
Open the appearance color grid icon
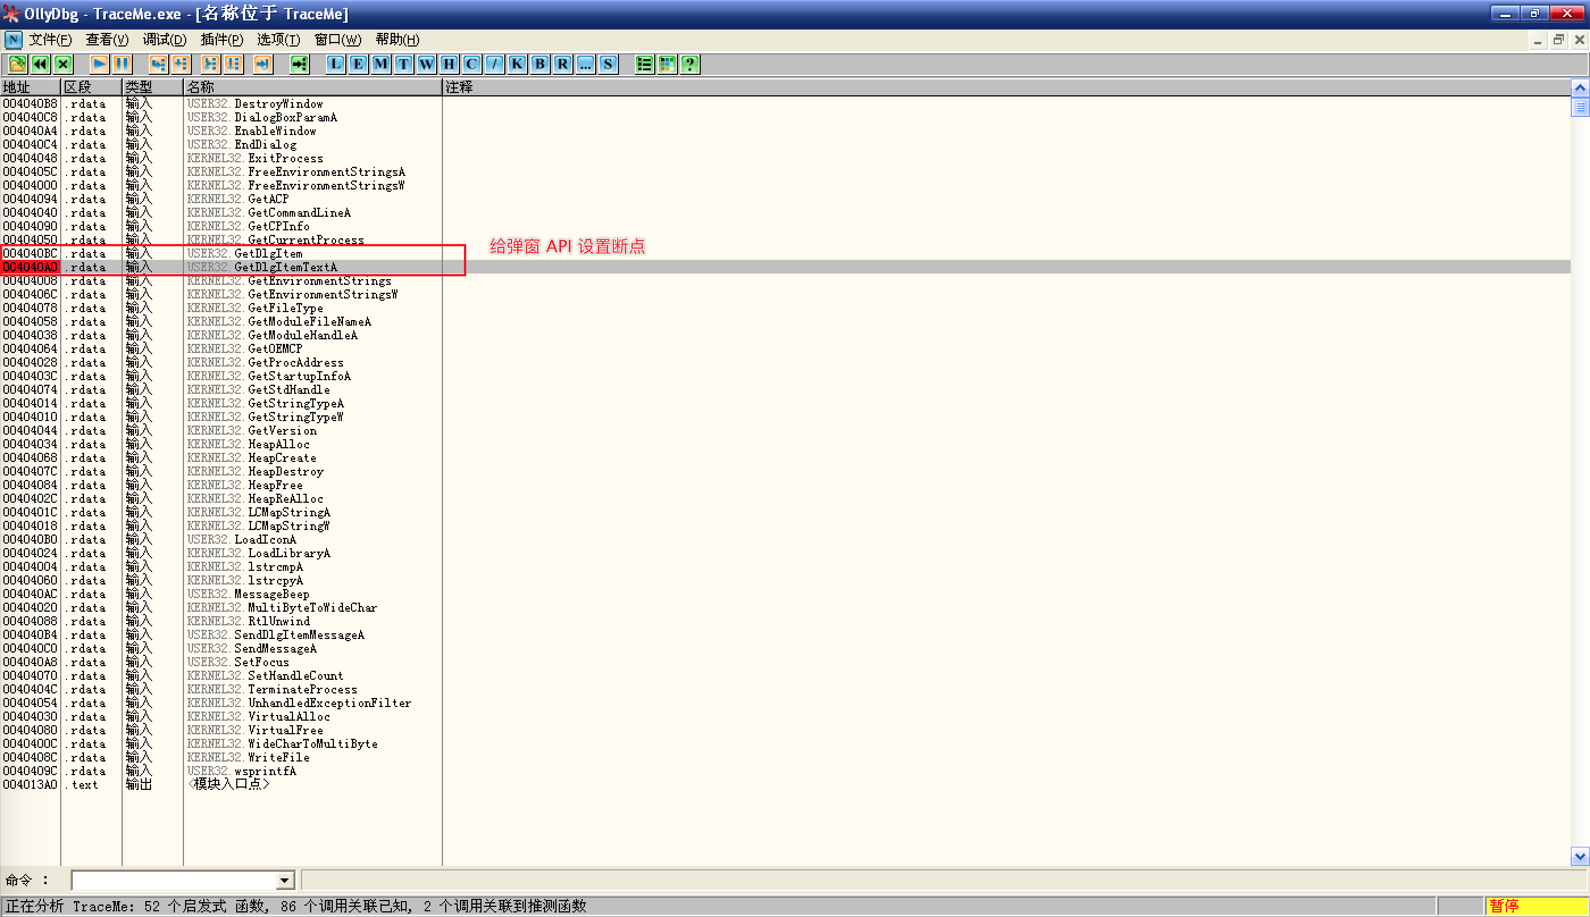[667, 64]
